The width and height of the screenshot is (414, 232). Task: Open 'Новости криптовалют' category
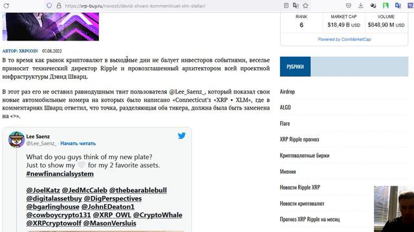click(x=302, y=204)
